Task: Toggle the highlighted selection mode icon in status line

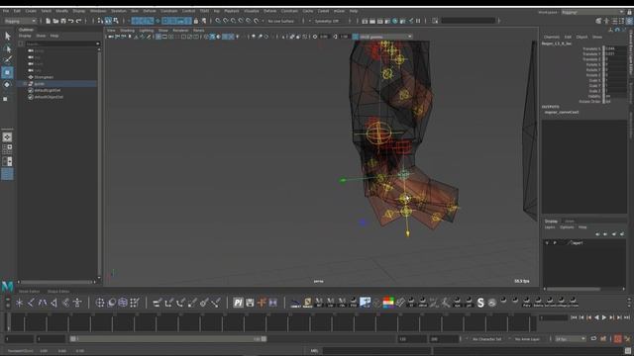Action: [108, 21]
